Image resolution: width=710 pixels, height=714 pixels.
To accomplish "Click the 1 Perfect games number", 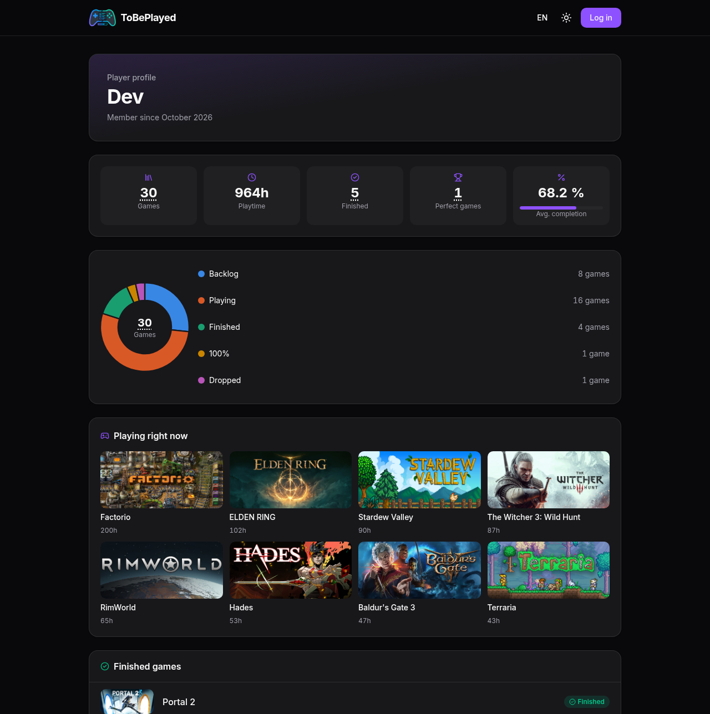I will click(458, 193).
